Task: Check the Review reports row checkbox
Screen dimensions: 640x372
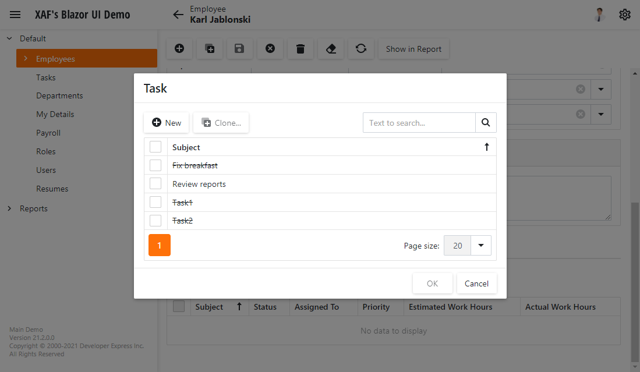Action: 155,183
